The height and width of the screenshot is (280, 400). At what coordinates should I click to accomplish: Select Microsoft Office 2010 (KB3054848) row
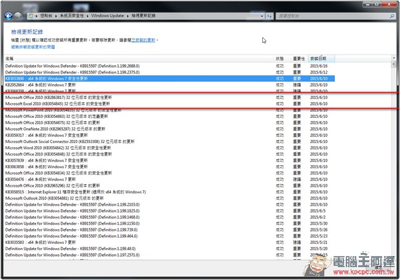click(x=170, y=154)
